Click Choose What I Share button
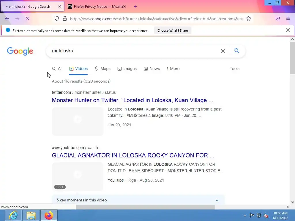The width and height of the screenshot is (295, 221). coord(173,31)
